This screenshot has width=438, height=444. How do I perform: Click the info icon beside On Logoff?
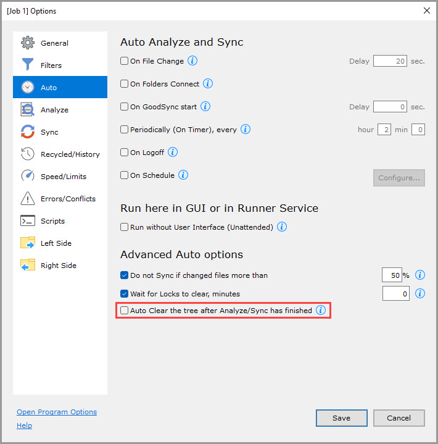(x=173, y=152)
